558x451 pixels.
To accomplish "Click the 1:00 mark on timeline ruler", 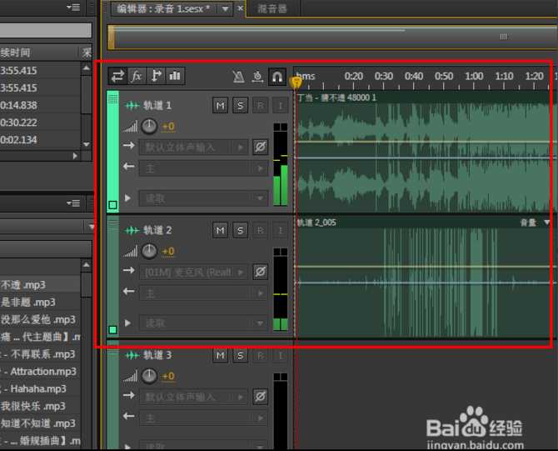I will 474,76.
